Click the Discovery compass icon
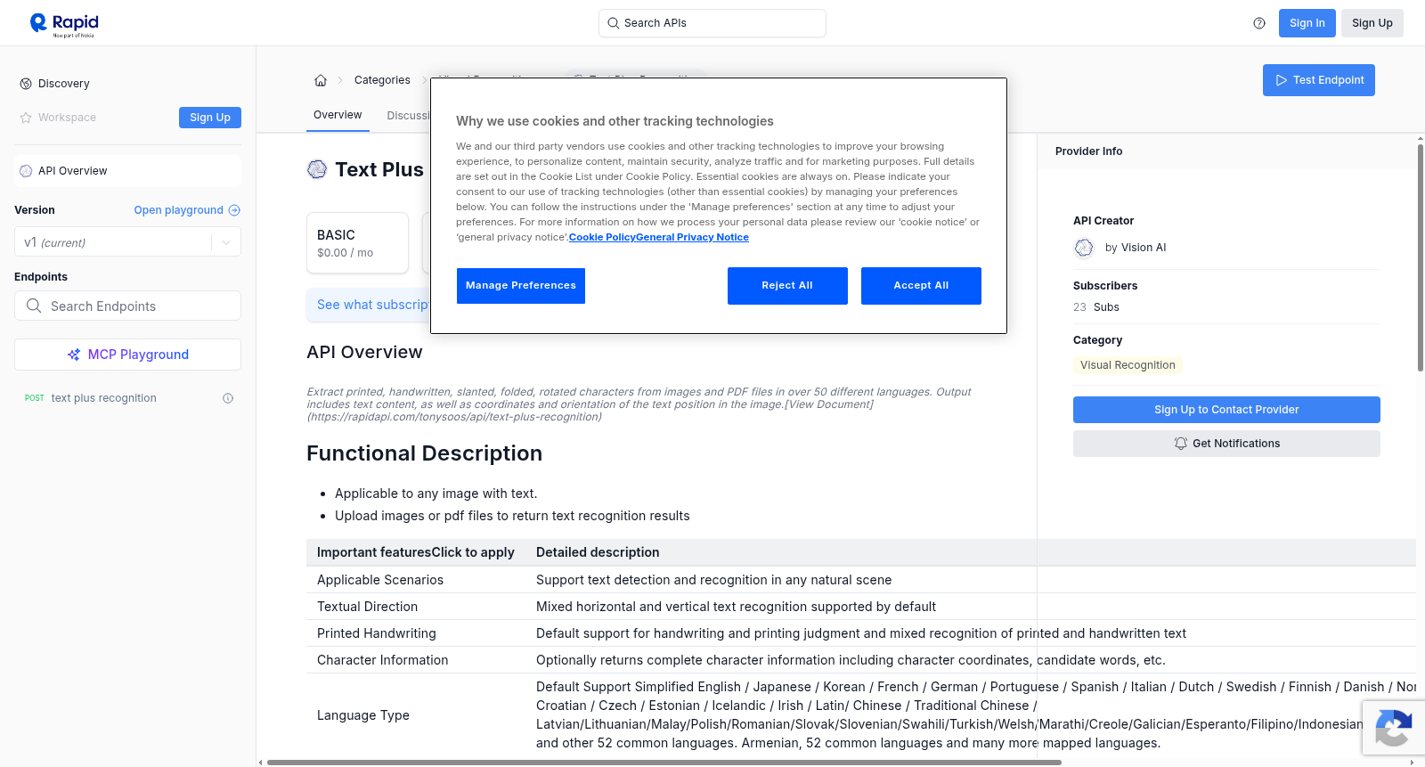Screen dimensions: 1425x767 coord(26,84)
